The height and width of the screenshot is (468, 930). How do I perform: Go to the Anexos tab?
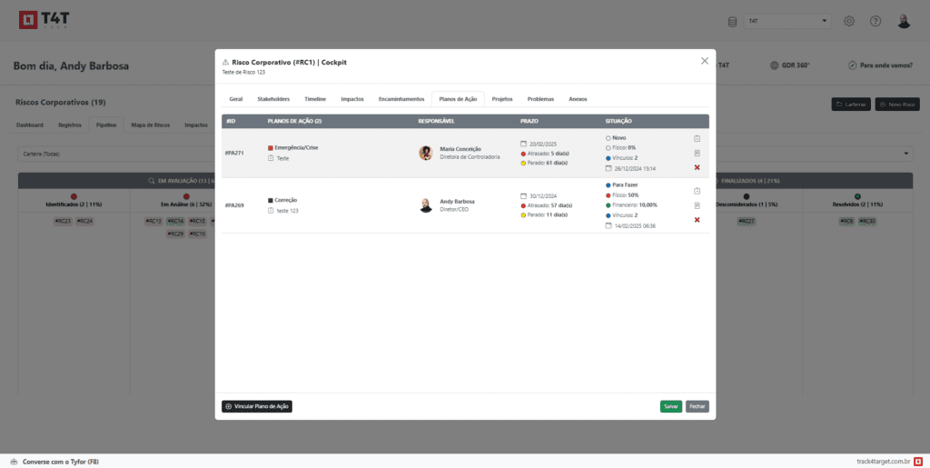[x=578, y=98]
